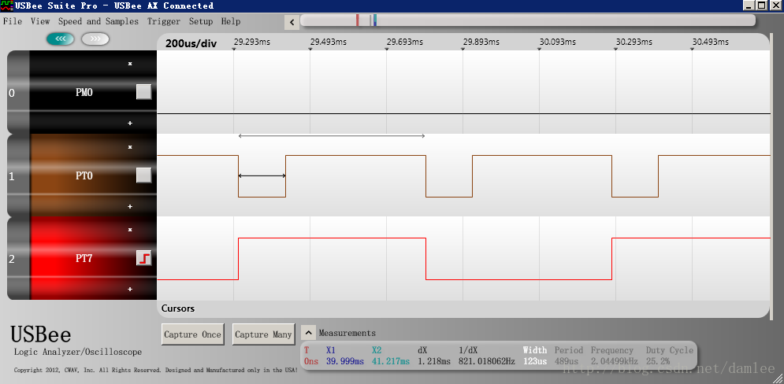Click the Width measurement 123us
Image resolution: width=784 pixels, height=384 pixels.
click(534, 361)
